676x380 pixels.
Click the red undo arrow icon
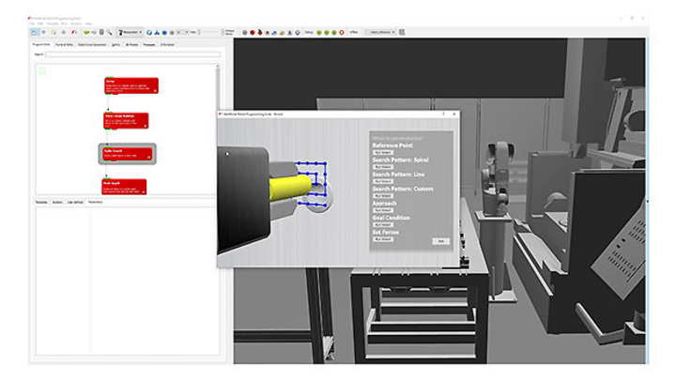[x=75, y=32]
